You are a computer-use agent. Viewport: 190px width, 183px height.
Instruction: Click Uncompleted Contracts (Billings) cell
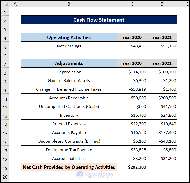tap(69, 141)
